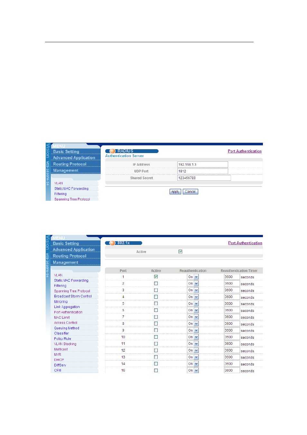Follow Port Authentication link on 802.1x screen
307x435 pixels.
click(245, 243)
